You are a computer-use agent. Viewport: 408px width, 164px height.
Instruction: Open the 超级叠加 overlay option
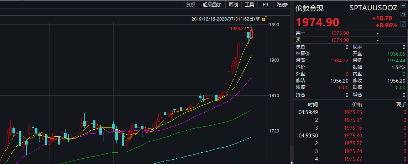(212, 4)
